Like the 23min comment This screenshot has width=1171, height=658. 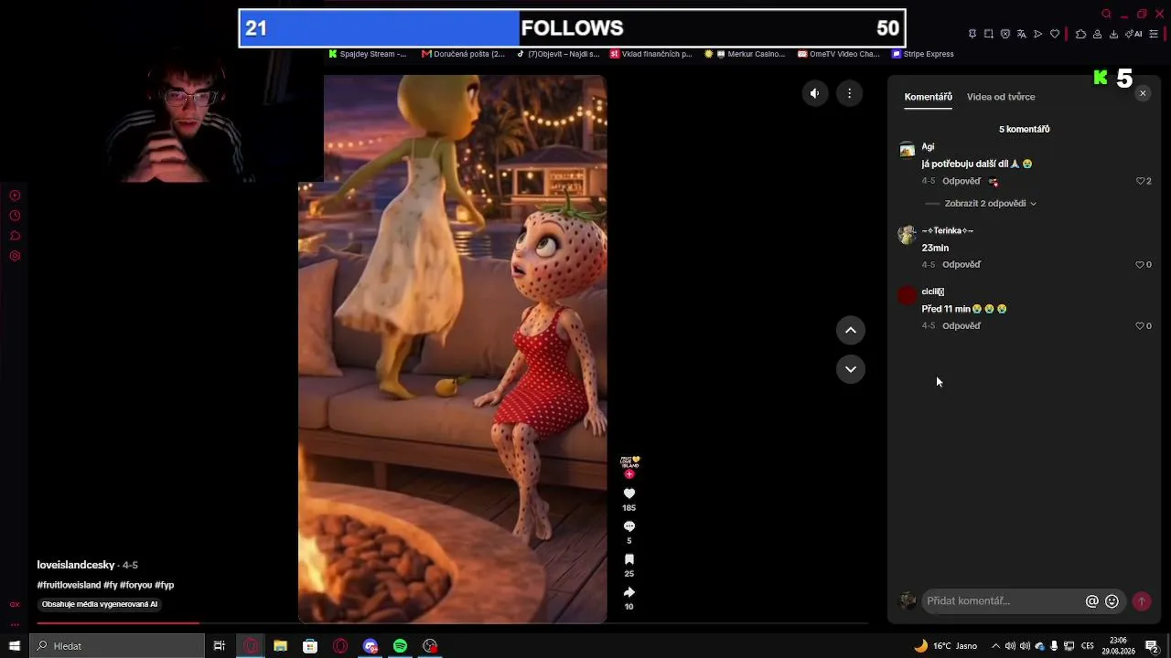pos(1141,264)
